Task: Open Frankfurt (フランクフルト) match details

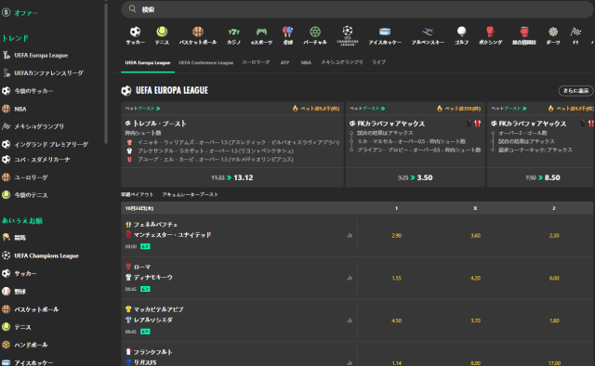Action: [152, 352]
